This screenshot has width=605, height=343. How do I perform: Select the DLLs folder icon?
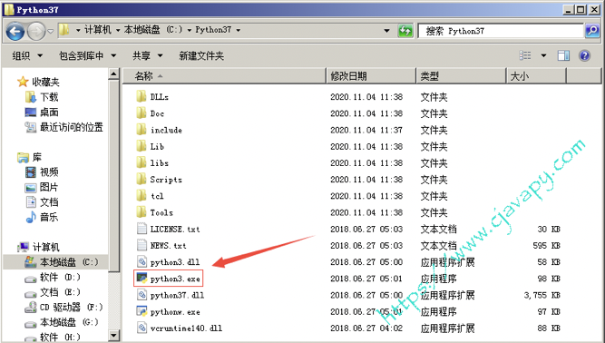pos(141,96)
